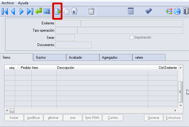Click the Emitente name field
Viewport: 189px width, 127px height.
pos(132,23)
